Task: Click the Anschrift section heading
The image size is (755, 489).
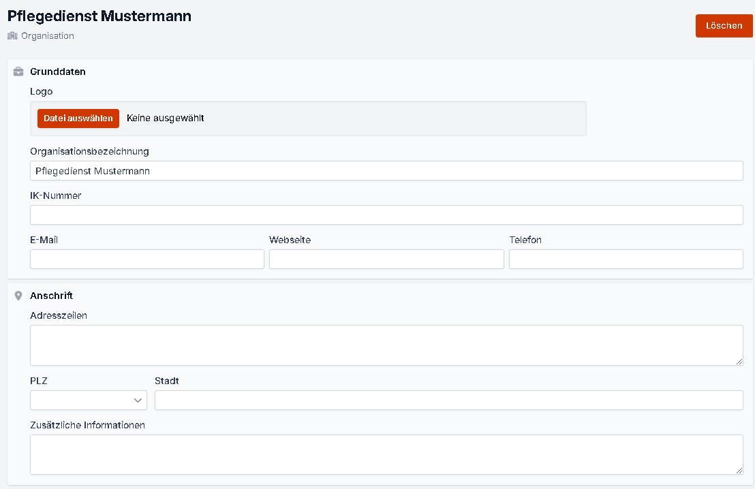Action: (52, 296)
